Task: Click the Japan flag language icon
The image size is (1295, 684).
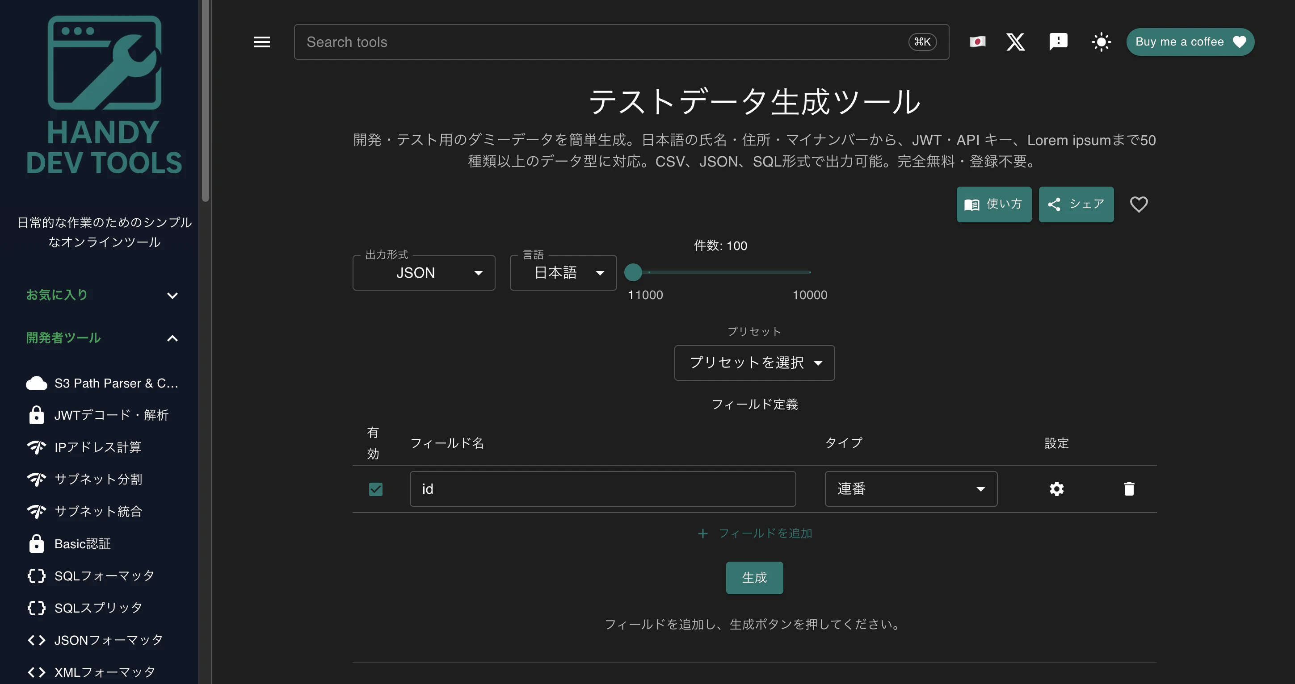Action: click(x=977, y=42)
